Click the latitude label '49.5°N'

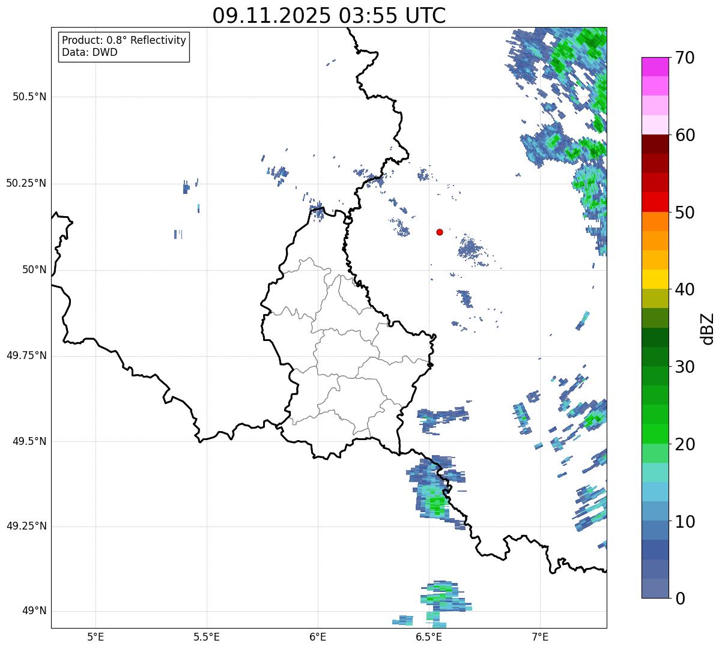pos(29,441)
